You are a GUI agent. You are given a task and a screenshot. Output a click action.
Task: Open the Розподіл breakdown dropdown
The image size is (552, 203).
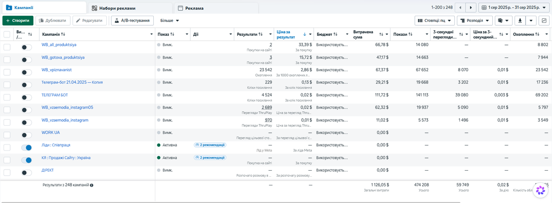tap(475, 21)
